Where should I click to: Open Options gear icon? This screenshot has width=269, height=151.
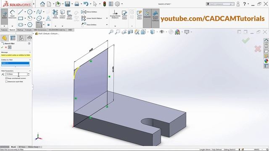point(117,4)
